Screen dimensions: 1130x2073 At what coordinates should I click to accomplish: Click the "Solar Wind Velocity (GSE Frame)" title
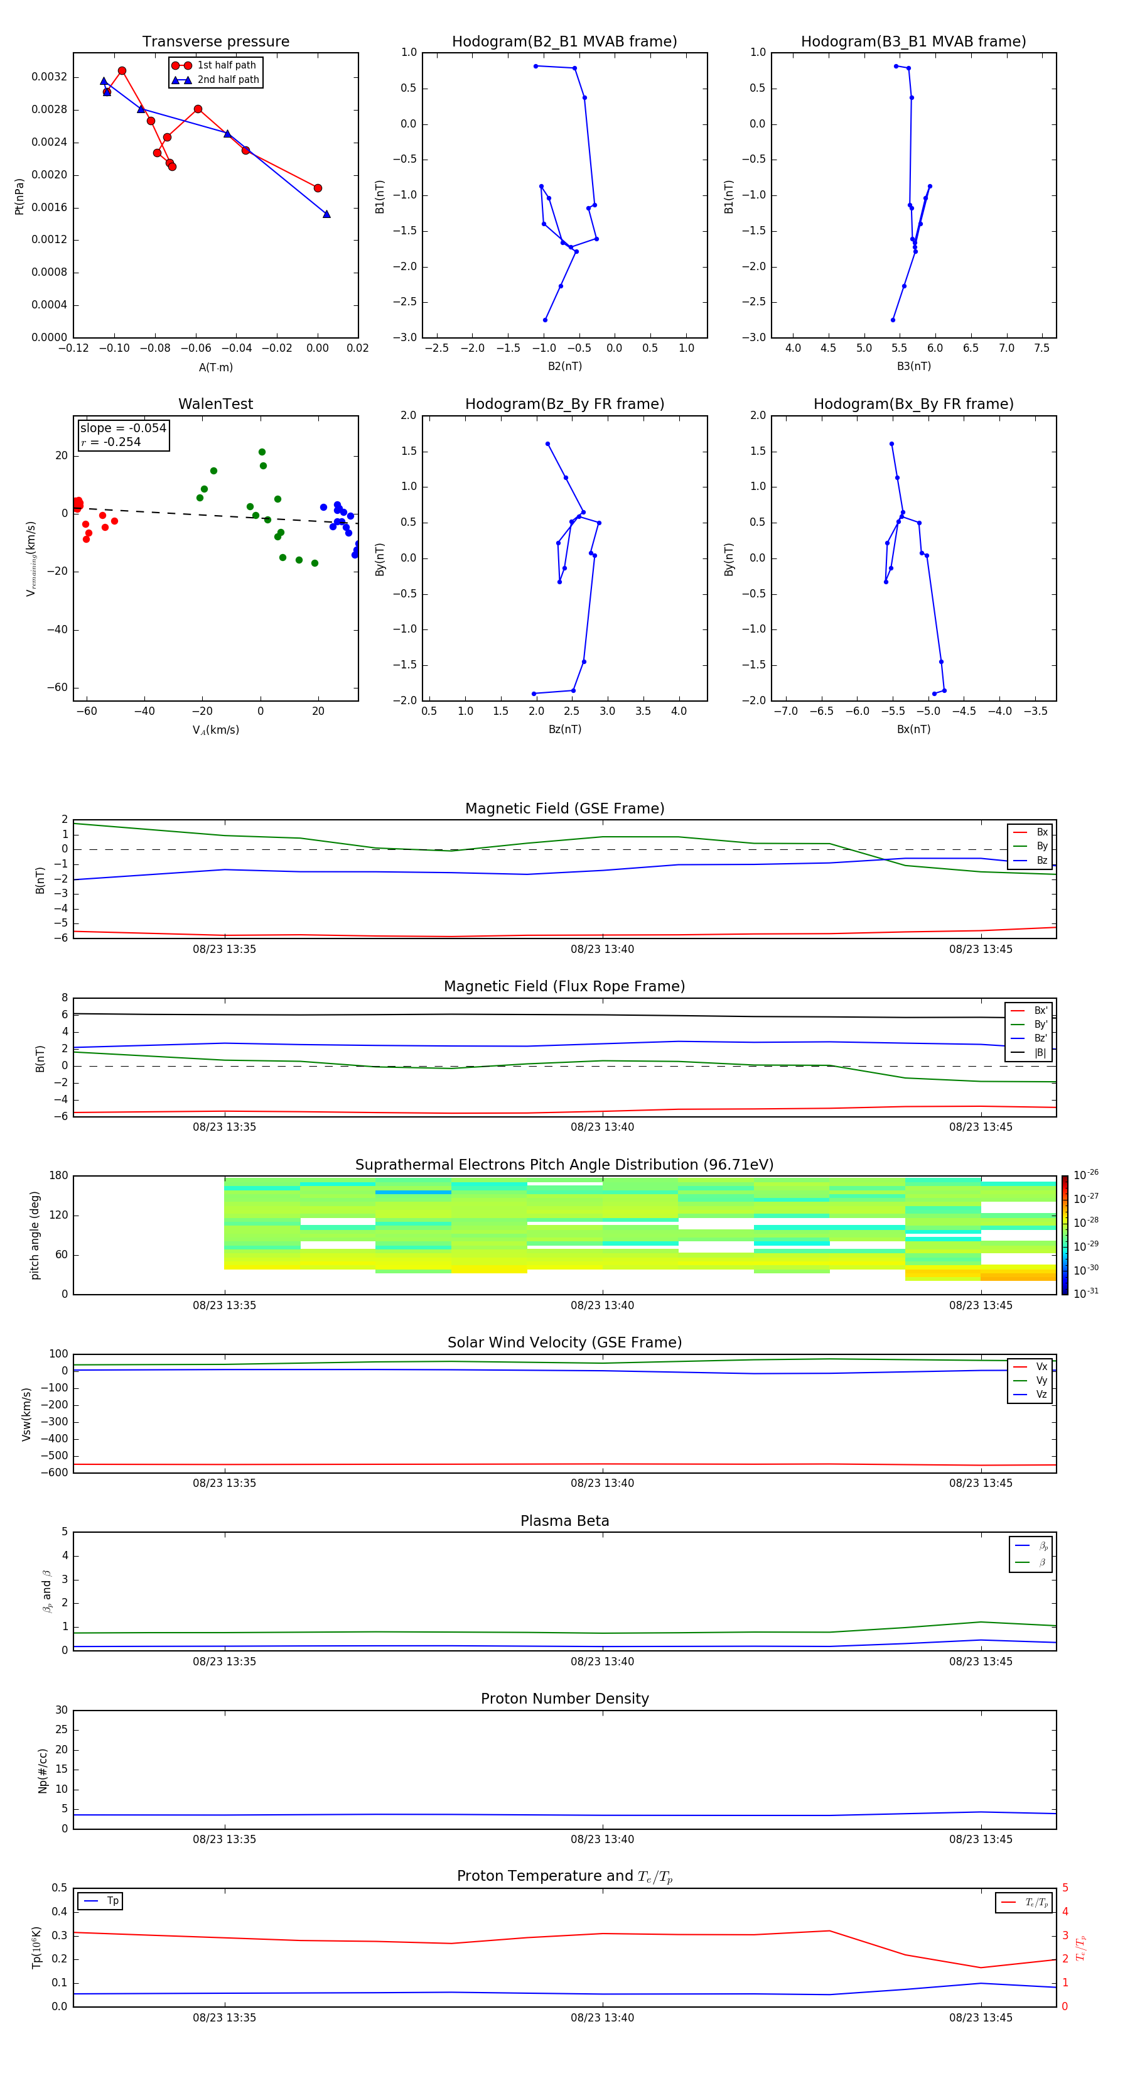(564, 1342)
